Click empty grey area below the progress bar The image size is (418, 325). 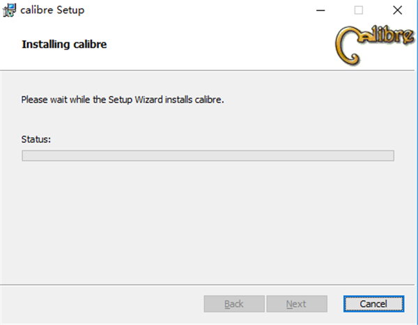pos(209,223)
